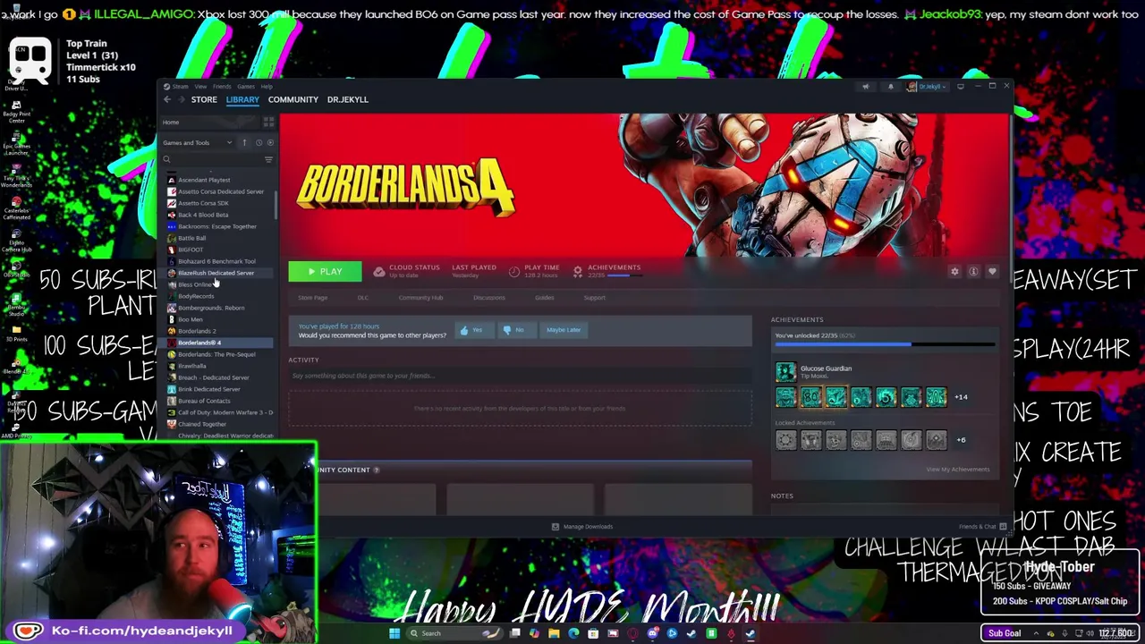The image size is (1145, 644).
Task: Open File Explorer from taskbar
Action: pos(554,633)
